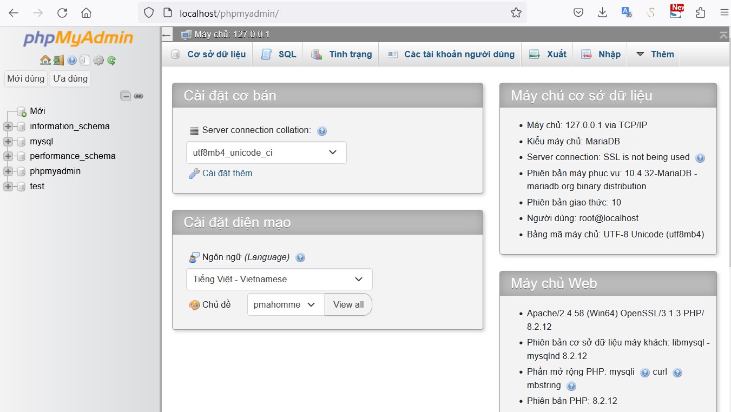Click the cursive S extension icon
Viewport: 731px width, 412px height.
(651, 12)
